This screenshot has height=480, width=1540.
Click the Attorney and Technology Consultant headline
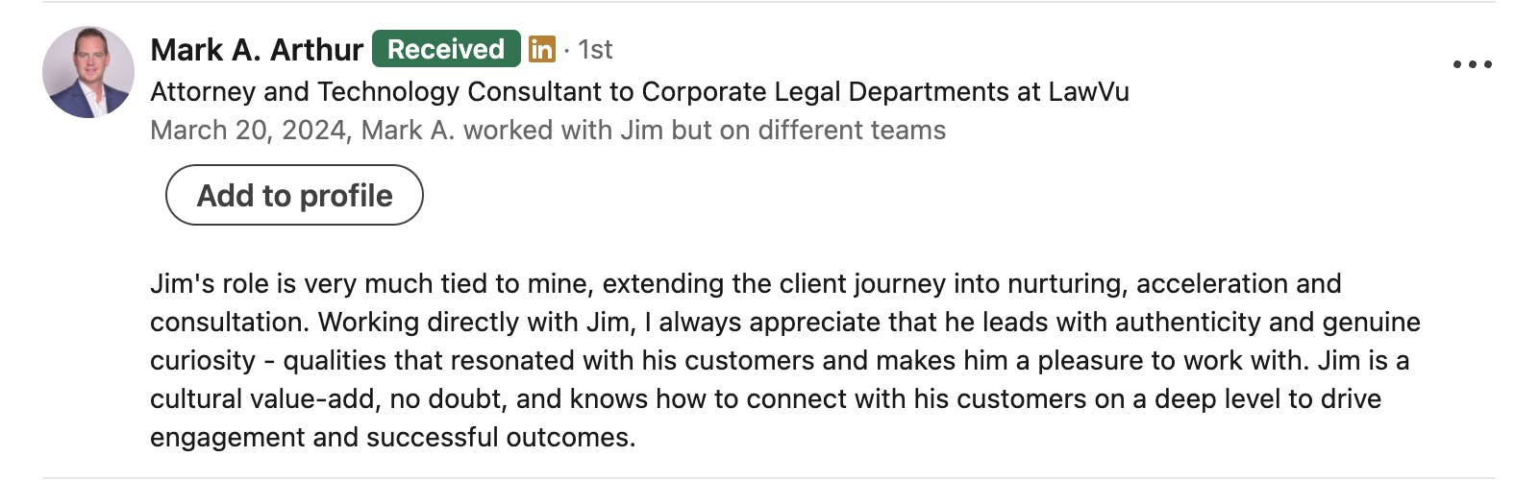click(639, 92)
